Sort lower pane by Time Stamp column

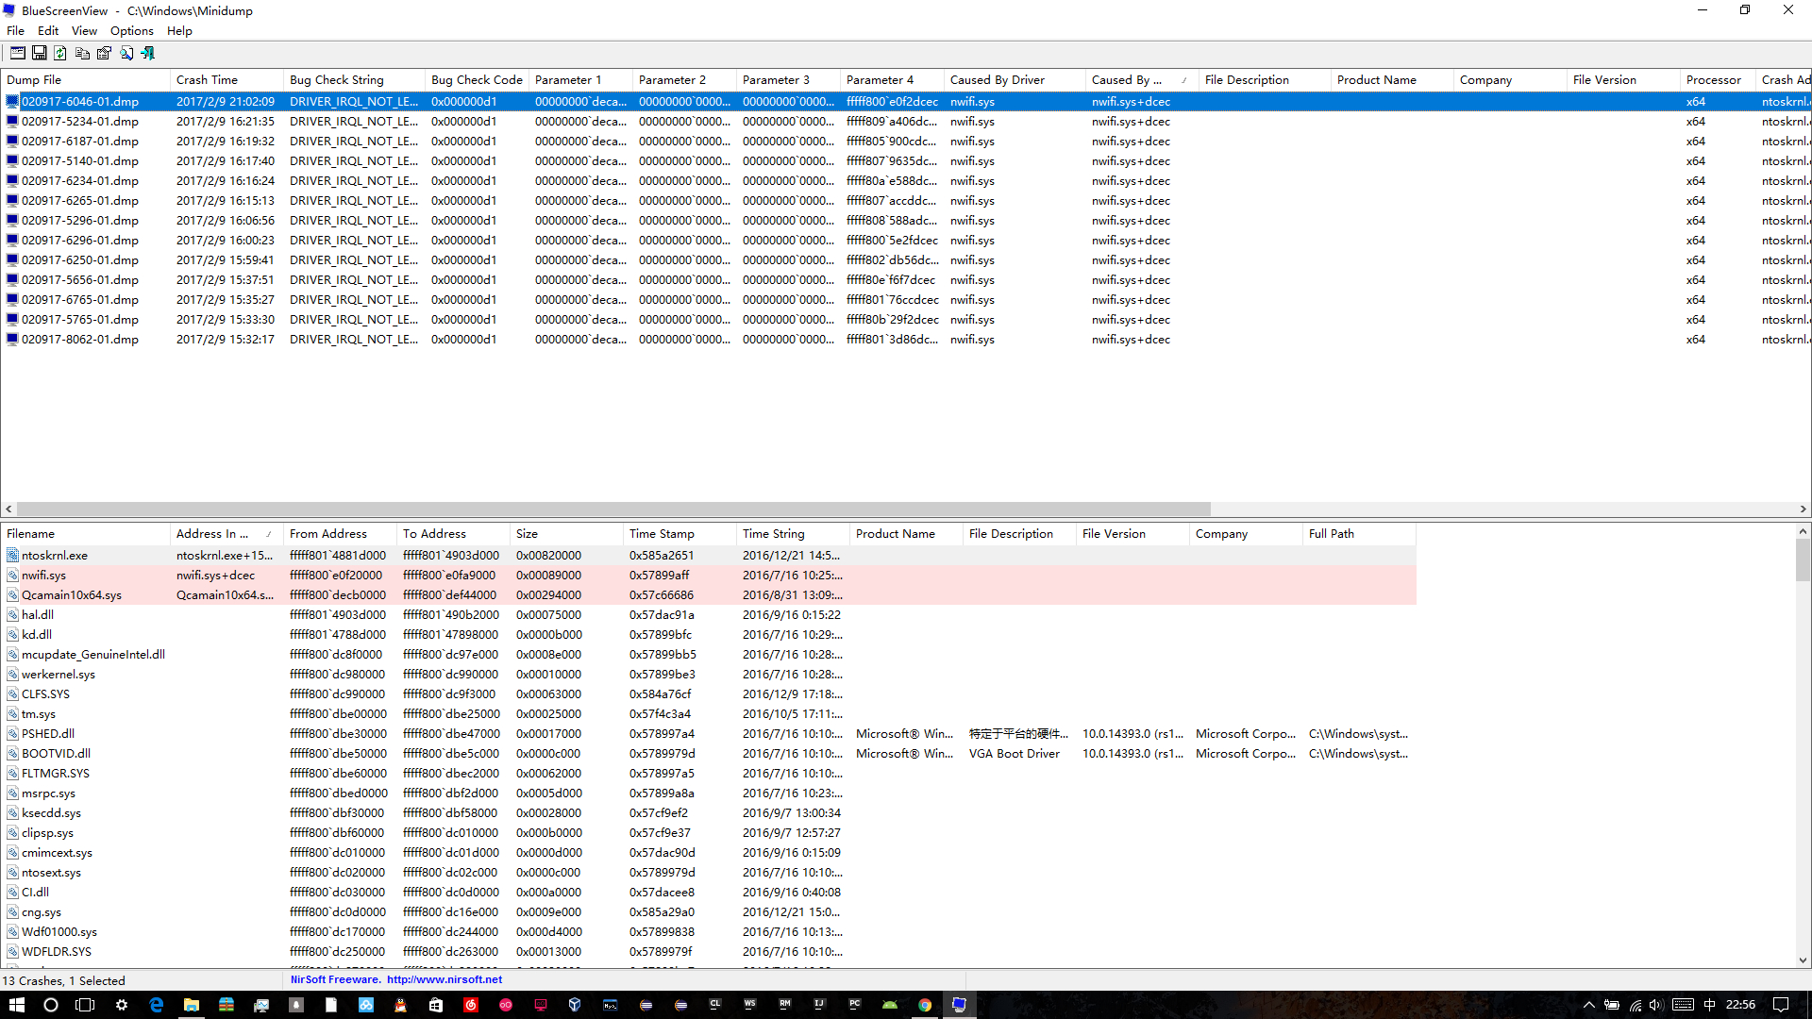[x=679, y=534]
